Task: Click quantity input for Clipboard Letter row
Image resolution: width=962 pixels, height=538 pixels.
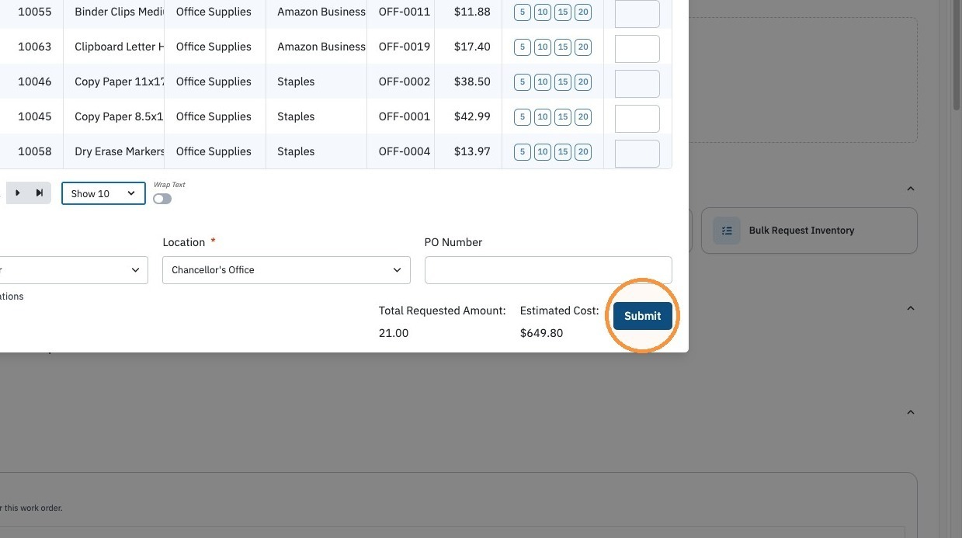Action: coord(637,48)
